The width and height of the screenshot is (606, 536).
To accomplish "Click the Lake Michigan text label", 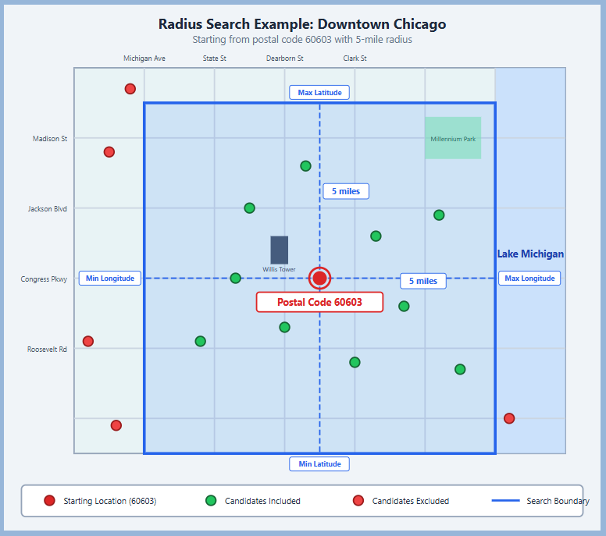I will pyautogui.click(x=530, y=254).
